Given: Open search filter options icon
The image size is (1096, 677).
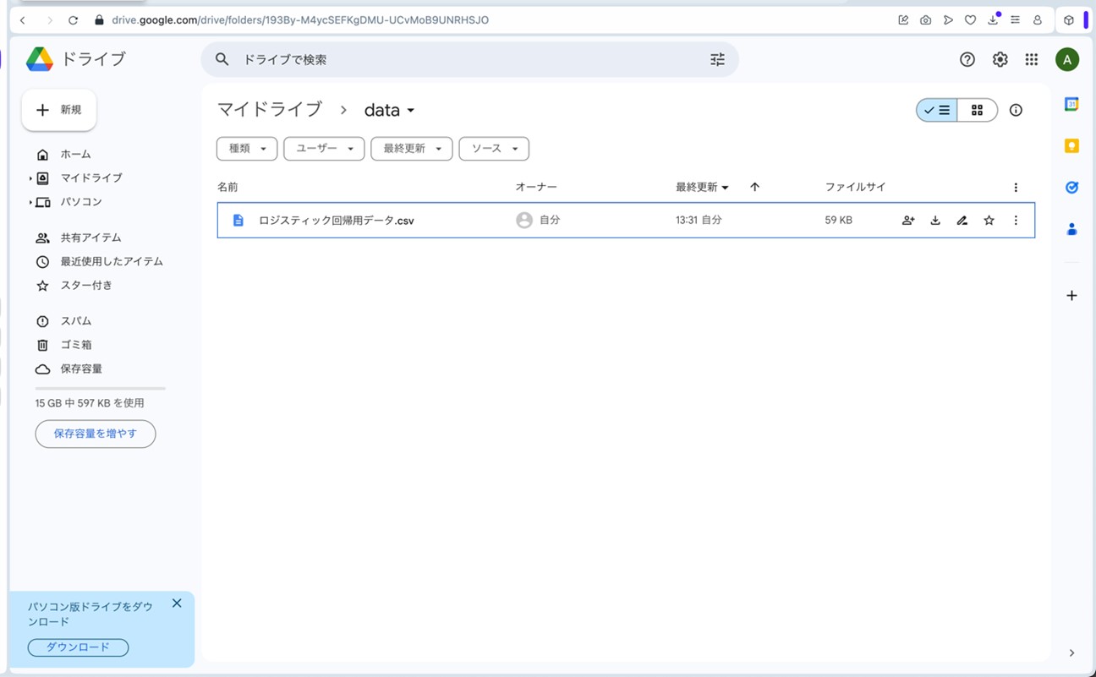Looking at the screenshot, I should [717, 59].
